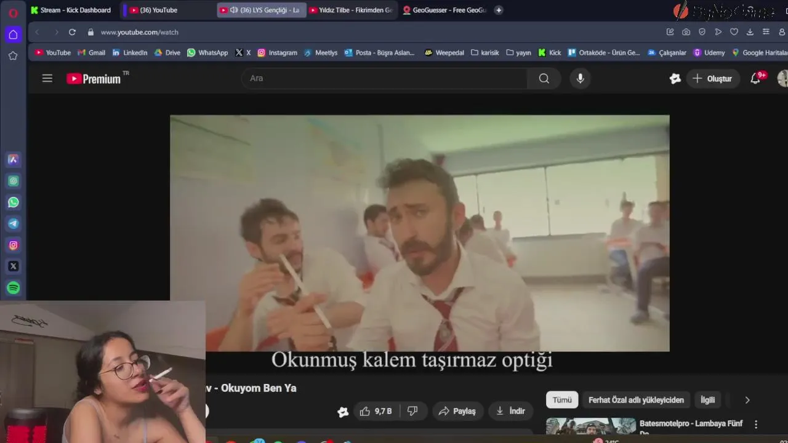The width and height of the screenshot is (788, 443).
Task: Open Telegram in Opera sidebar
Action: 13,224
